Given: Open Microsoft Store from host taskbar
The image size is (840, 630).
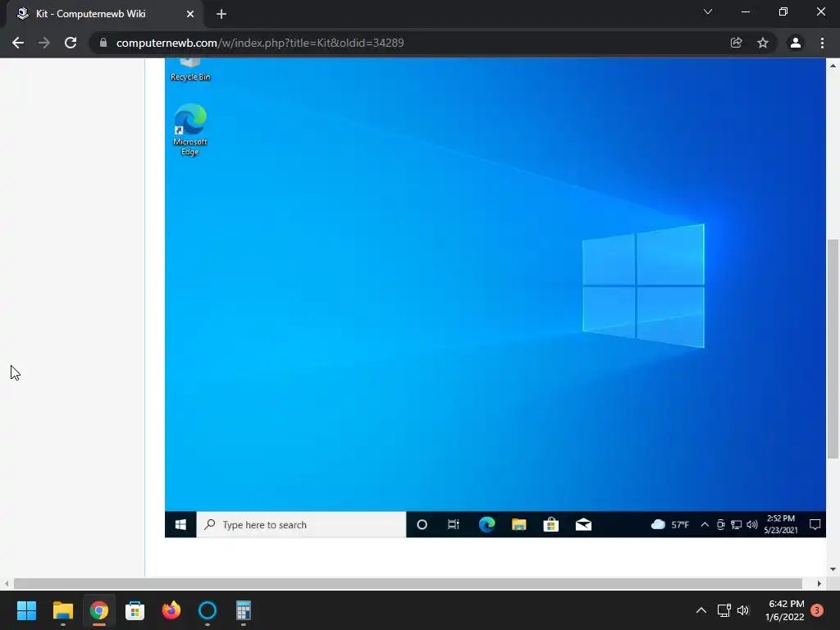Looking at the screenshot, I should [x=135, y=610].
